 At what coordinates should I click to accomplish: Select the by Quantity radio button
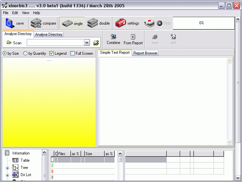25,53
